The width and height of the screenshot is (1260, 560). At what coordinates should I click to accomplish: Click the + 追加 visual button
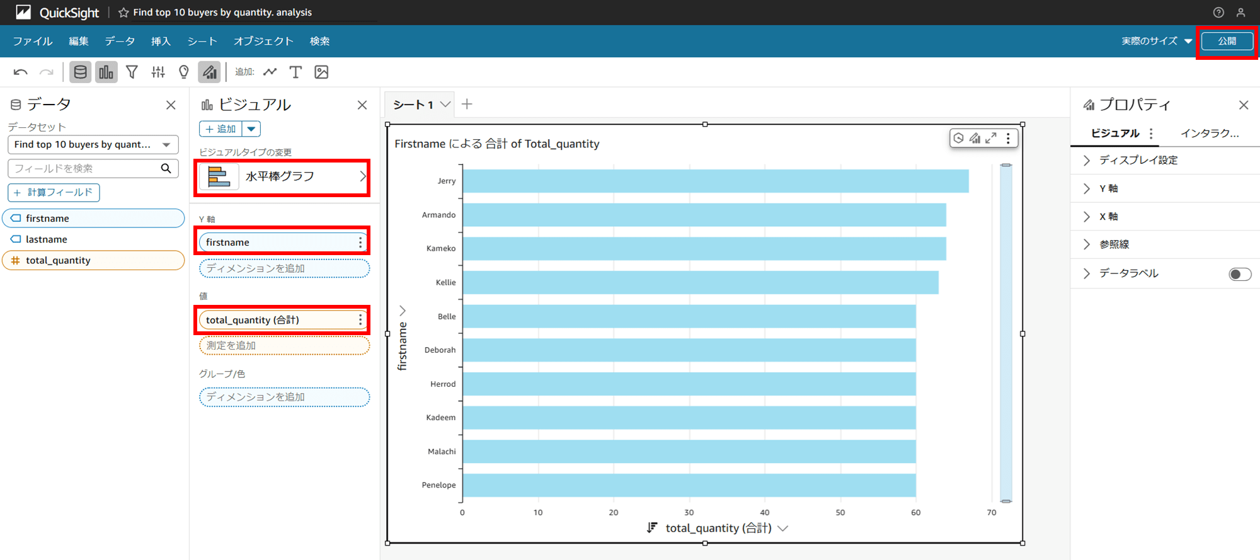(x=221, y=129)
